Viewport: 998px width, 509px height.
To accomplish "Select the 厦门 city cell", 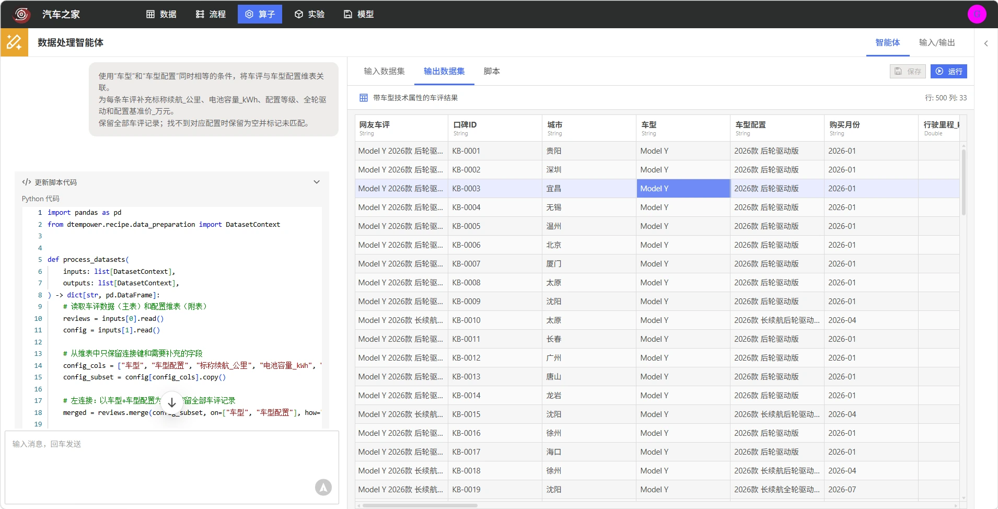I will pos(589,264).
